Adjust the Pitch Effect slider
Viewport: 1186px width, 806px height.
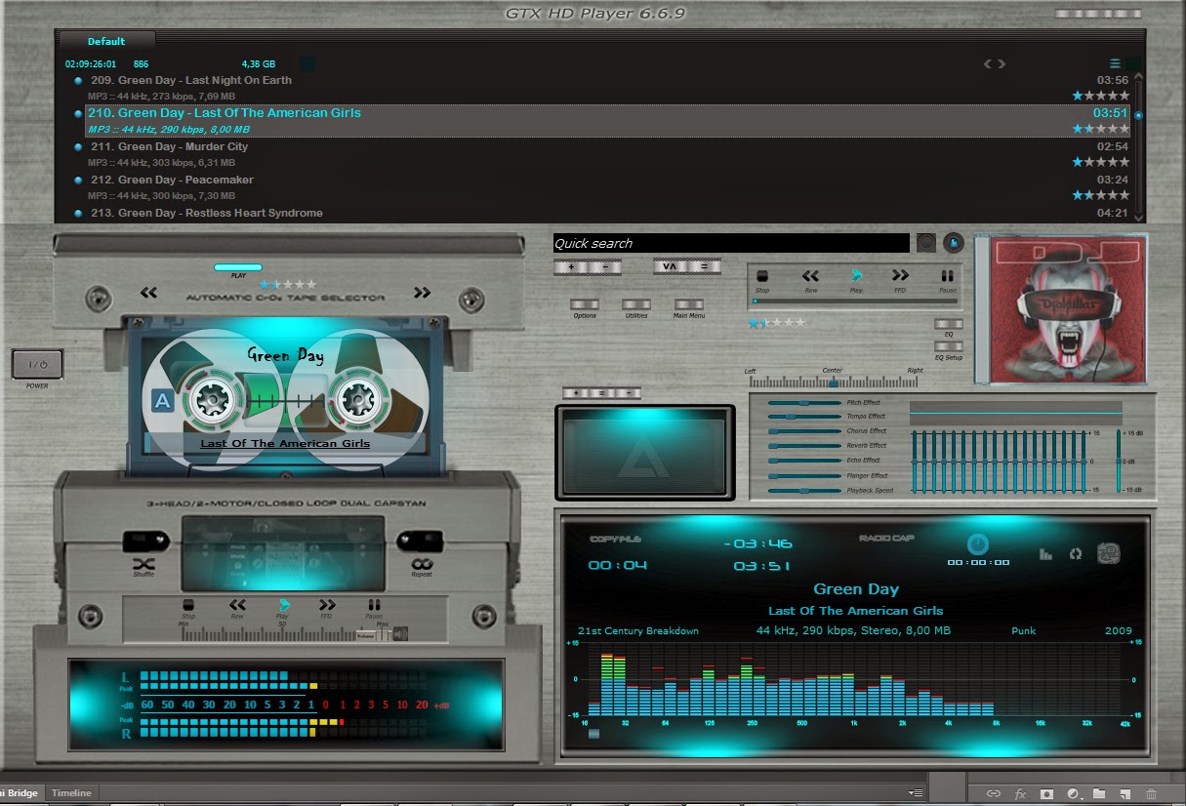point(805,402)
